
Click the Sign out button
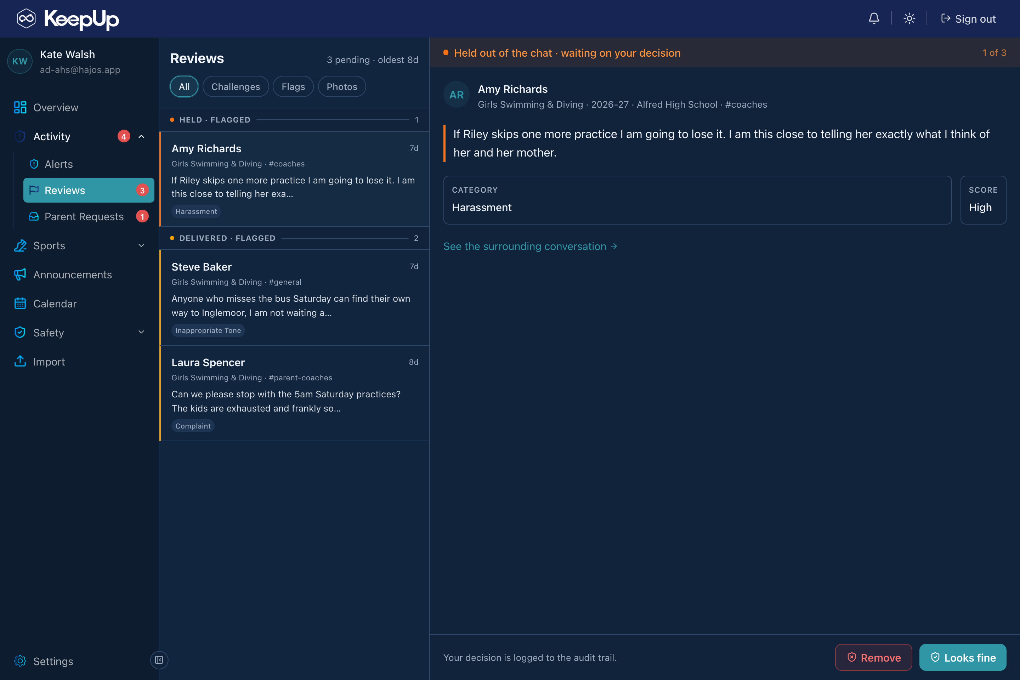(x=968, y=19)
